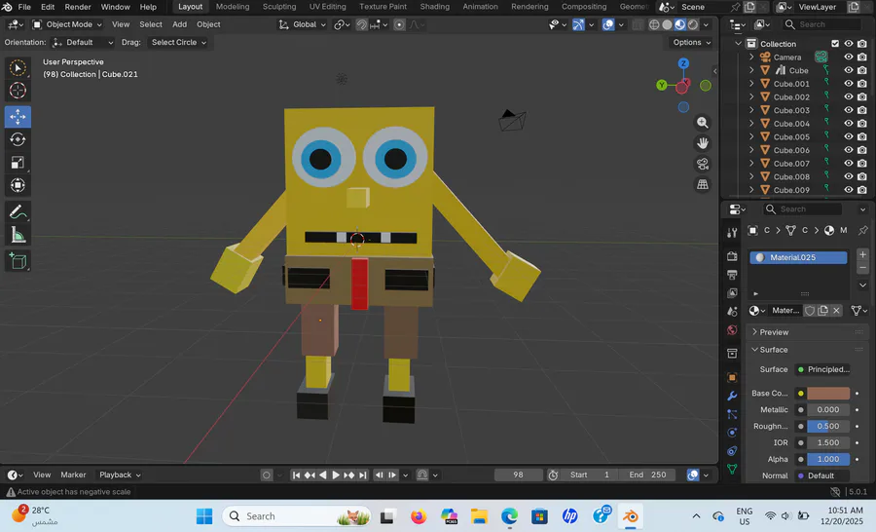Open the Global orientation dropdown
The height and width of the screenshot is (532, 876).
coord(303,24)
